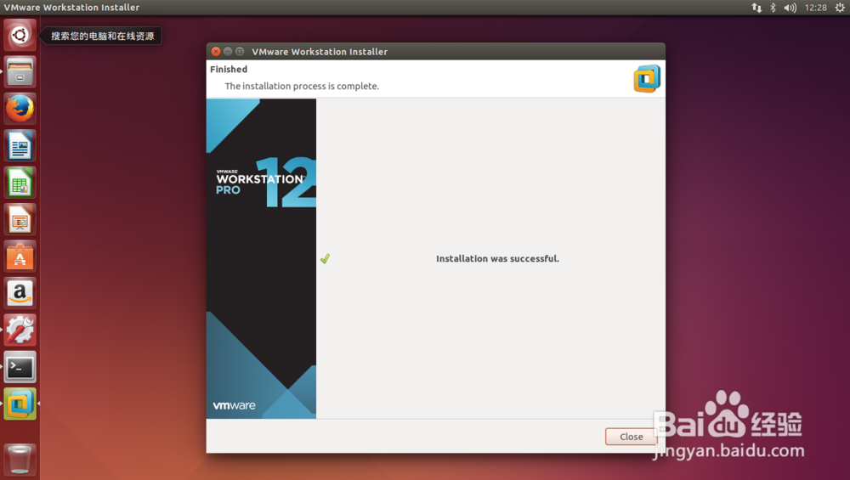Click the Workstation 12 Pro banner image
Screen dimensions: 850x480
tap(261, 258)
